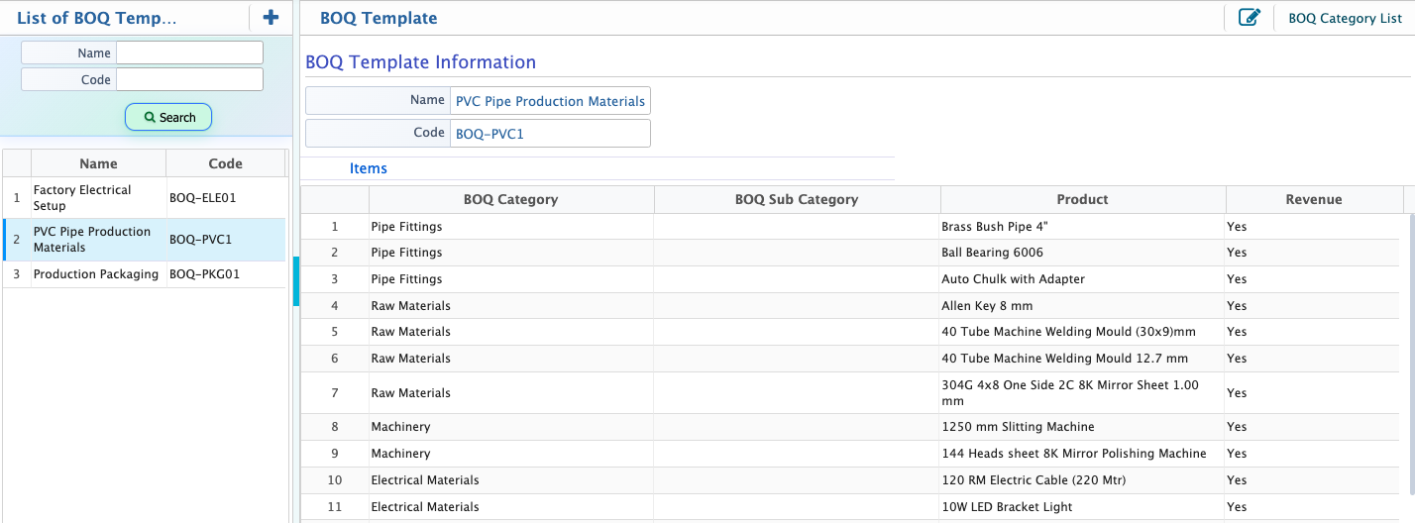This screenshot has width=1415, height=523.
Task: Click the BOQ Sub Category column header
Action: (797, 199)
